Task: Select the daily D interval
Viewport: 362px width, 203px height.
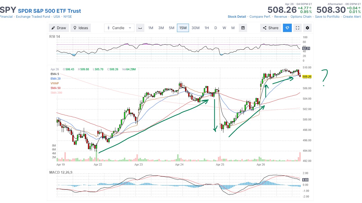Action: click(216, 28)
